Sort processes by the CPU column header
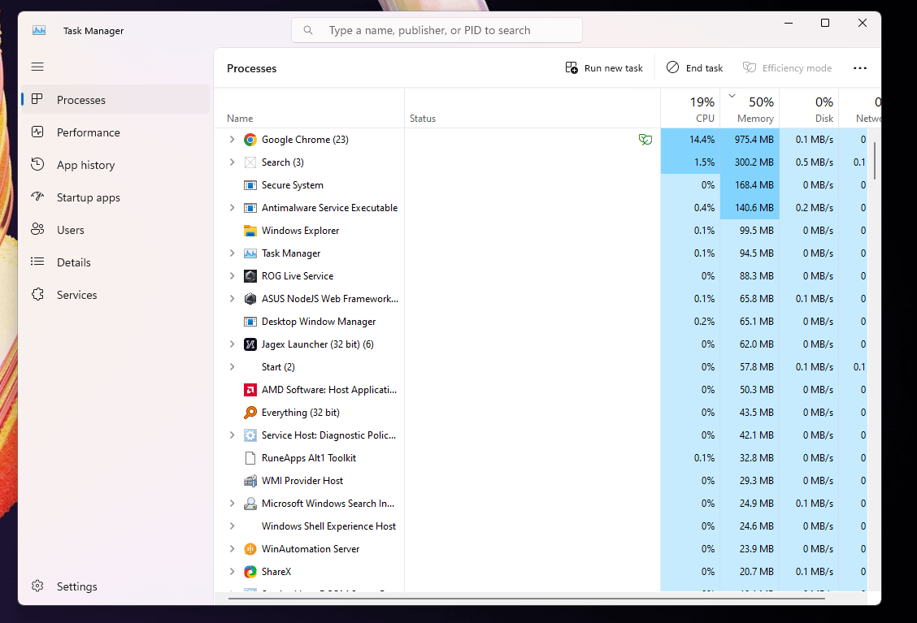917x623 pixels. [691, 108]
